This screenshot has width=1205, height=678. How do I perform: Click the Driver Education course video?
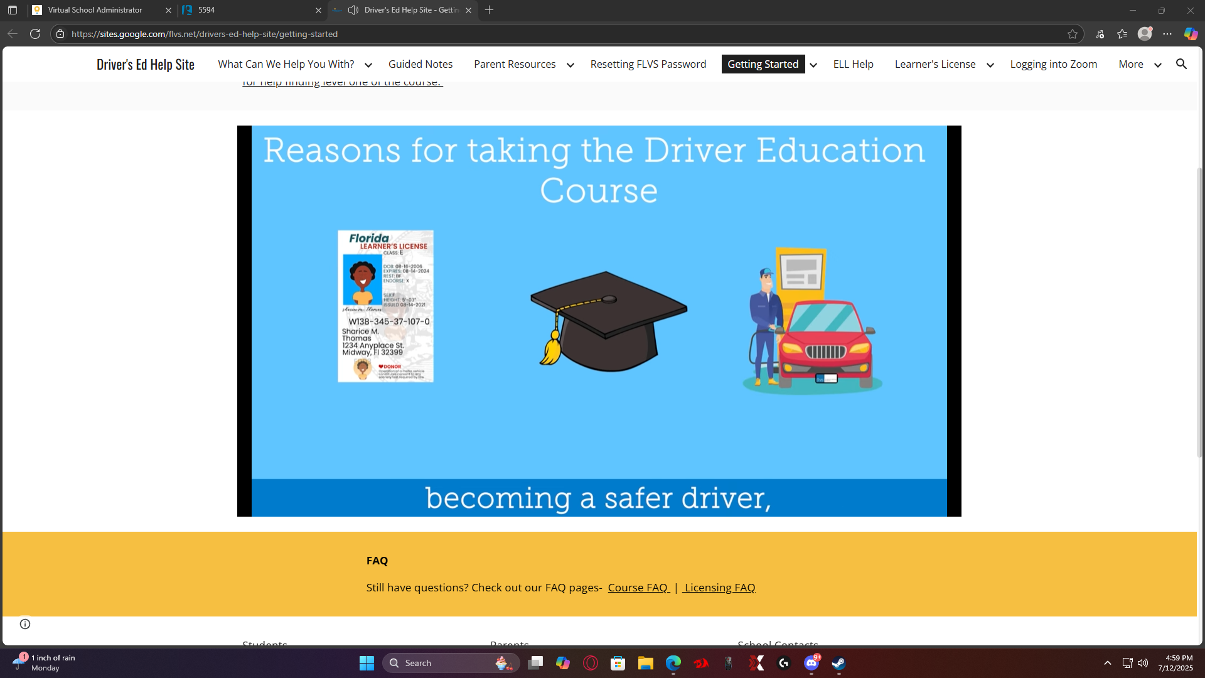pyautogui.click(x=599, y=321)
